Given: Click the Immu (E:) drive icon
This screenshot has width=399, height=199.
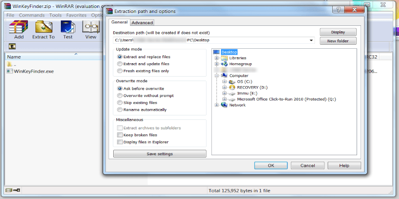Looking at the screenshot, I should tap(232, 94).
